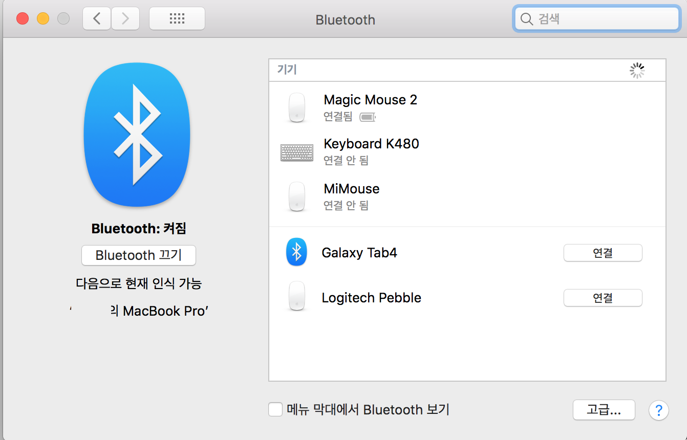
Task: Select the MiMouse device name
Action: click(x=352, y=189)
